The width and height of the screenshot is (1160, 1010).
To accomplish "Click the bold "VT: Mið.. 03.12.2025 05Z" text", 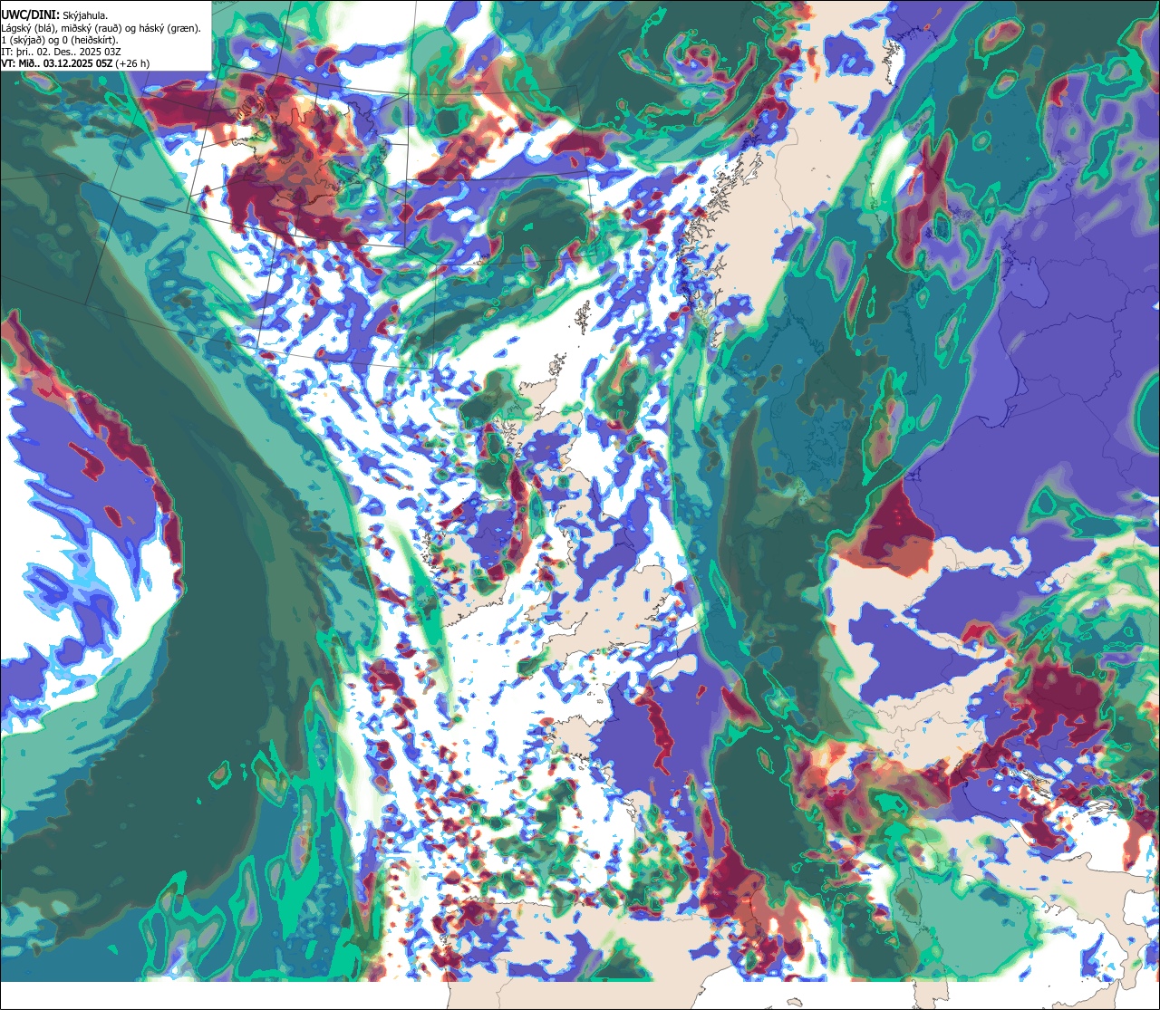I will [56, 64].
